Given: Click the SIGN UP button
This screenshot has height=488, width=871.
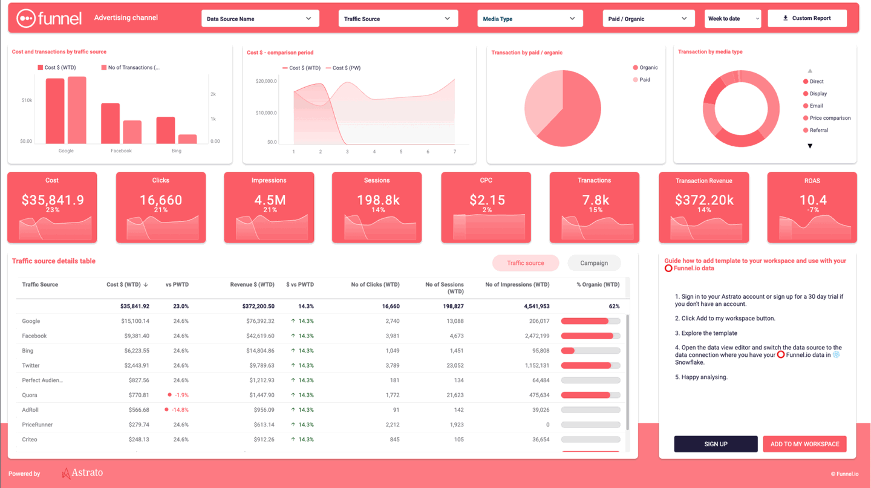Looking at the screenshot, I should [716, 443].
